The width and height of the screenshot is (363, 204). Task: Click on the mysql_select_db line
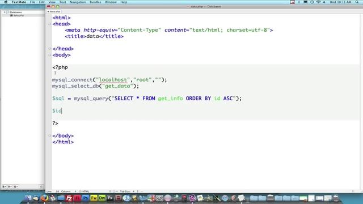pyautogui.click(x=96, y=86)
